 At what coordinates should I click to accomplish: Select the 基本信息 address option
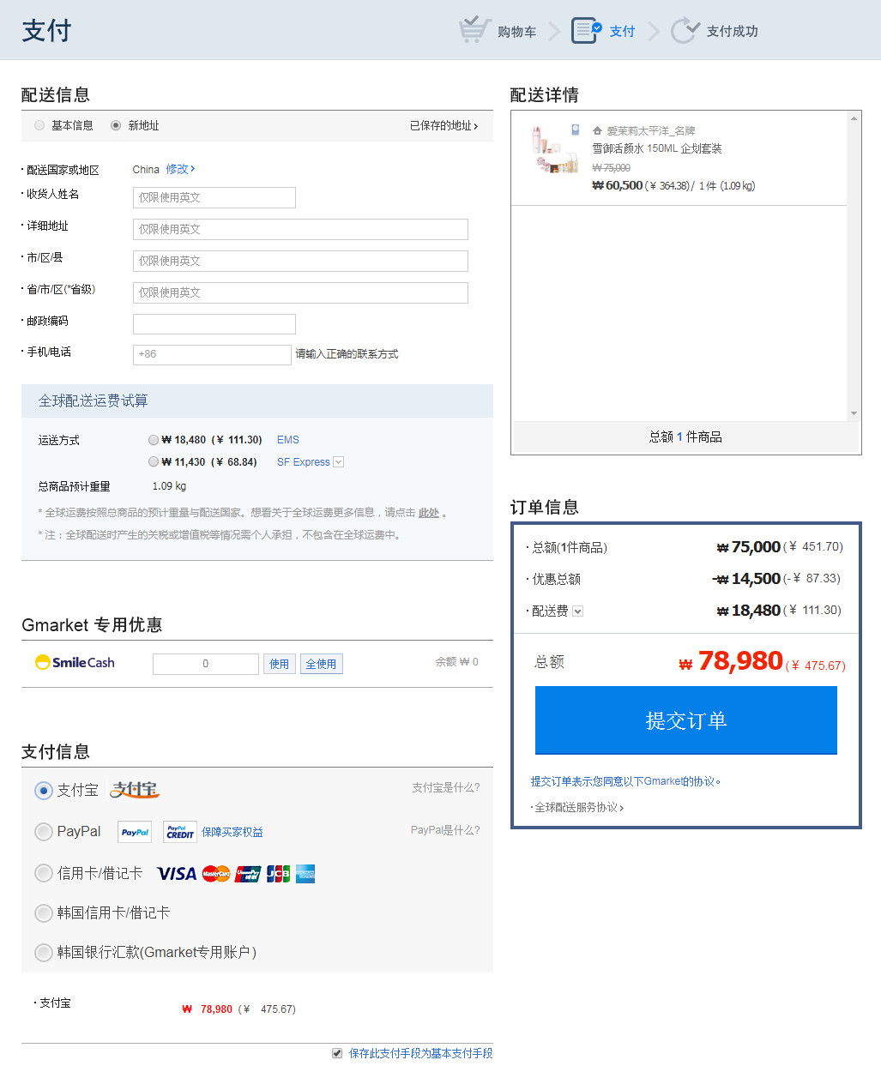pos(39,125)
